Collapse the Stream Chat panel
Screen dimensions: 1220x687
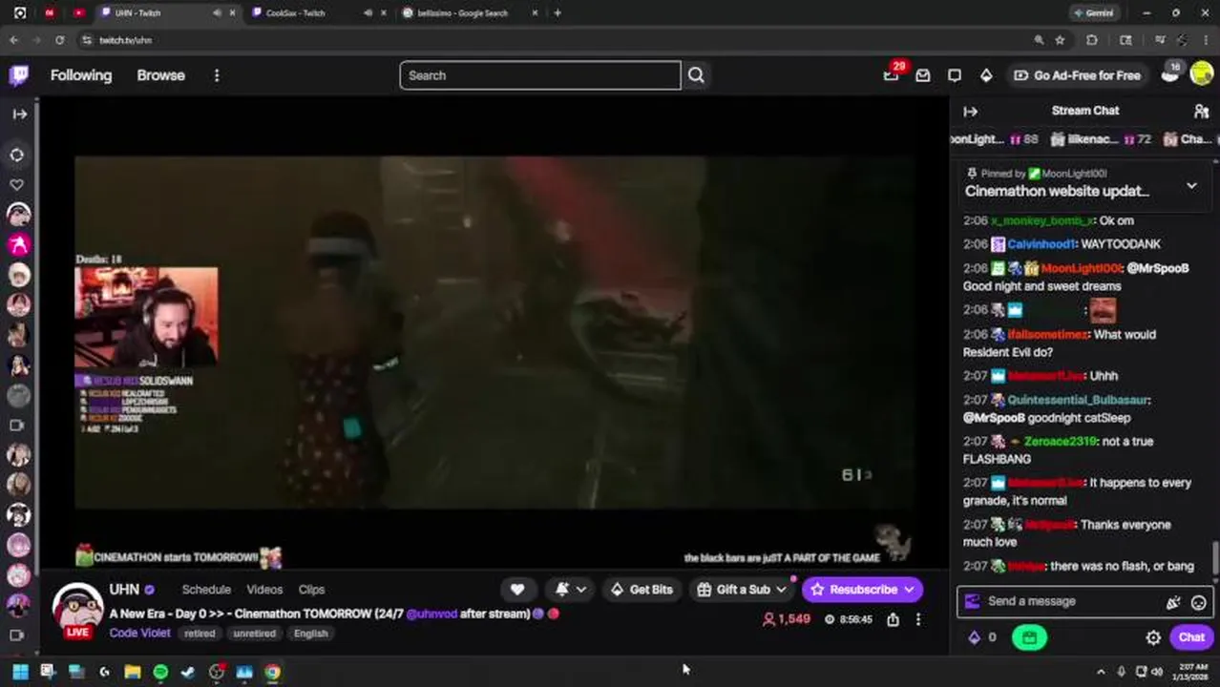click(x=970, y=112)
